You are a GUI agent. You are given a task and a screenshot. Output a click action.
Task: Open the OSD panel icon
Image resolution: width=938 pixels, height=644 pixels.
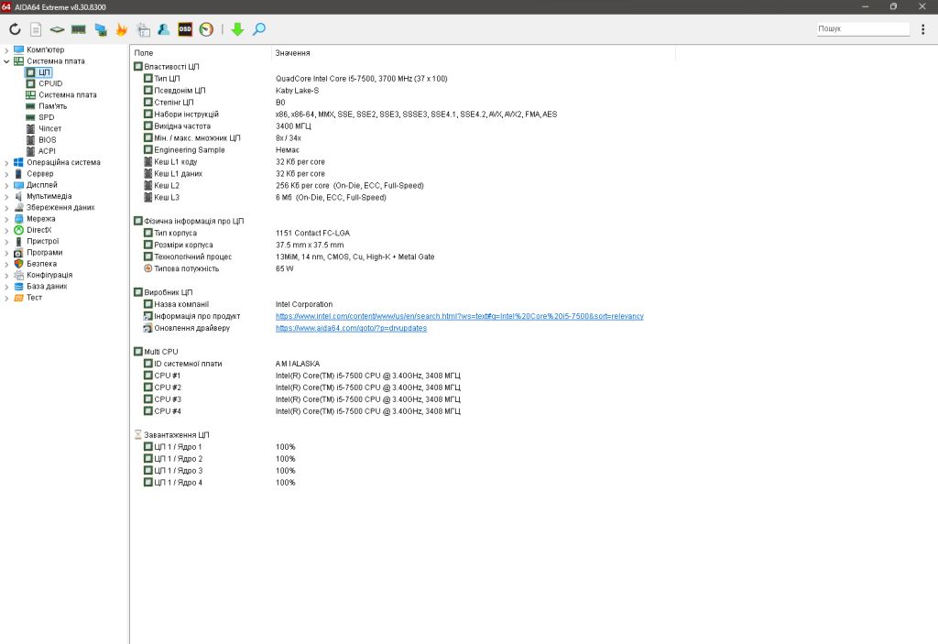click(x=185, y=29)
